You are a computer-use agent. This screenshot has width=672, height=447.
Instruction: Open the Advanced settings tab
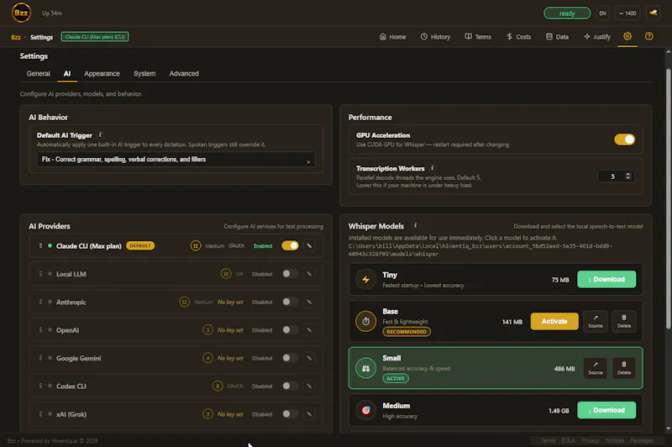click(184, 73)
